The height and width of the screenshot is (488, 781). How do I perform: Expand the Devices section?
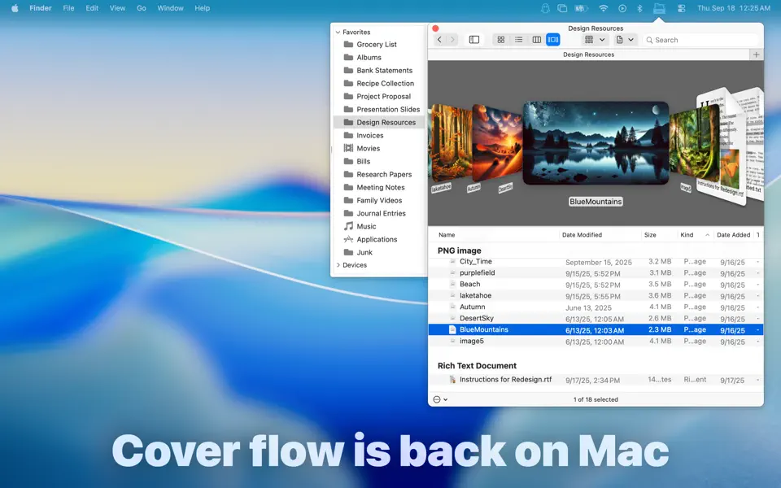339,264
